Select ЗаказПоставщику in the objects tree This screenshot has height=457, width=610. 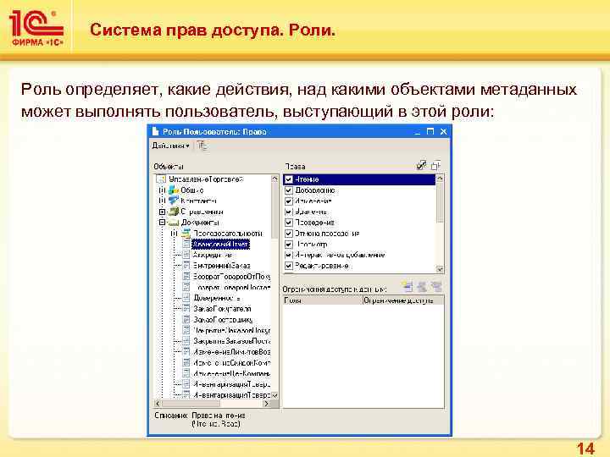pyautogui.click(x=223, y=319)
